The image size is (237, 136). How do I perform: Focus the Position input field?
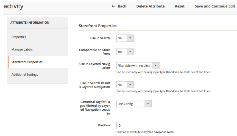[x=172, y=126]
